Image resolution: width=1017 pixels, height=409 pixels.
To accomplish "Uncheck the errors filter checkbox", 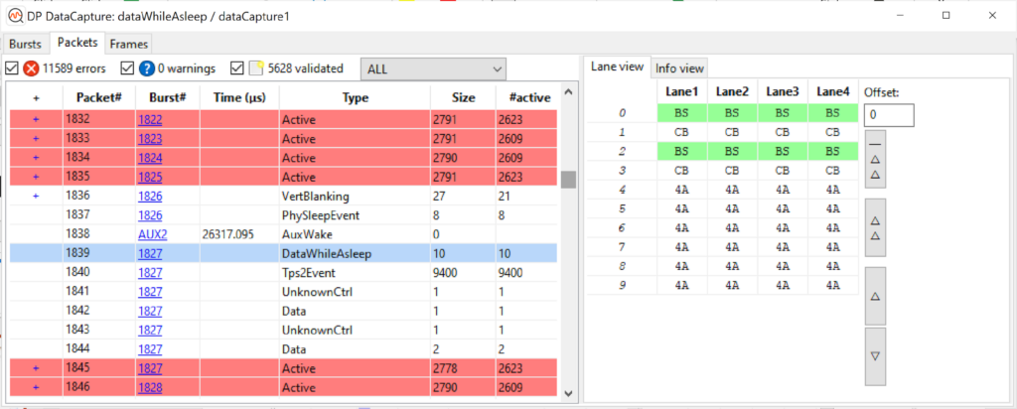I will pyautogui.click(x=12, y=68).
